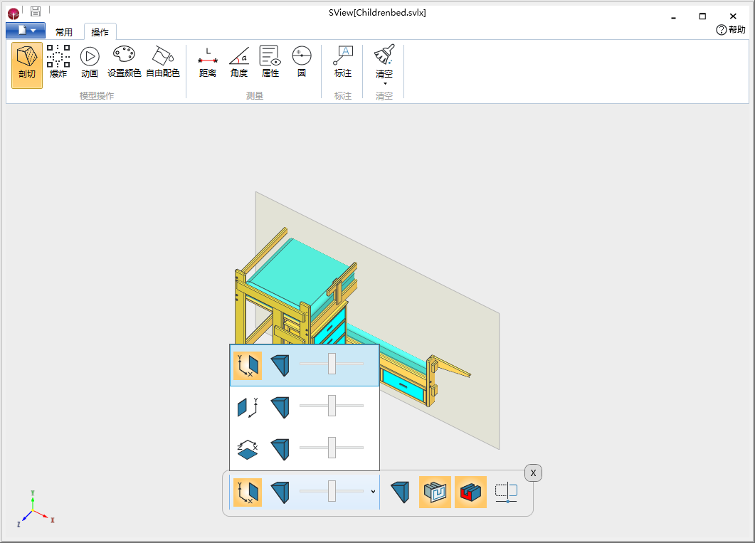
Task: Switch to the 常用 ribbon tab
Action: [x=64, y=32]
